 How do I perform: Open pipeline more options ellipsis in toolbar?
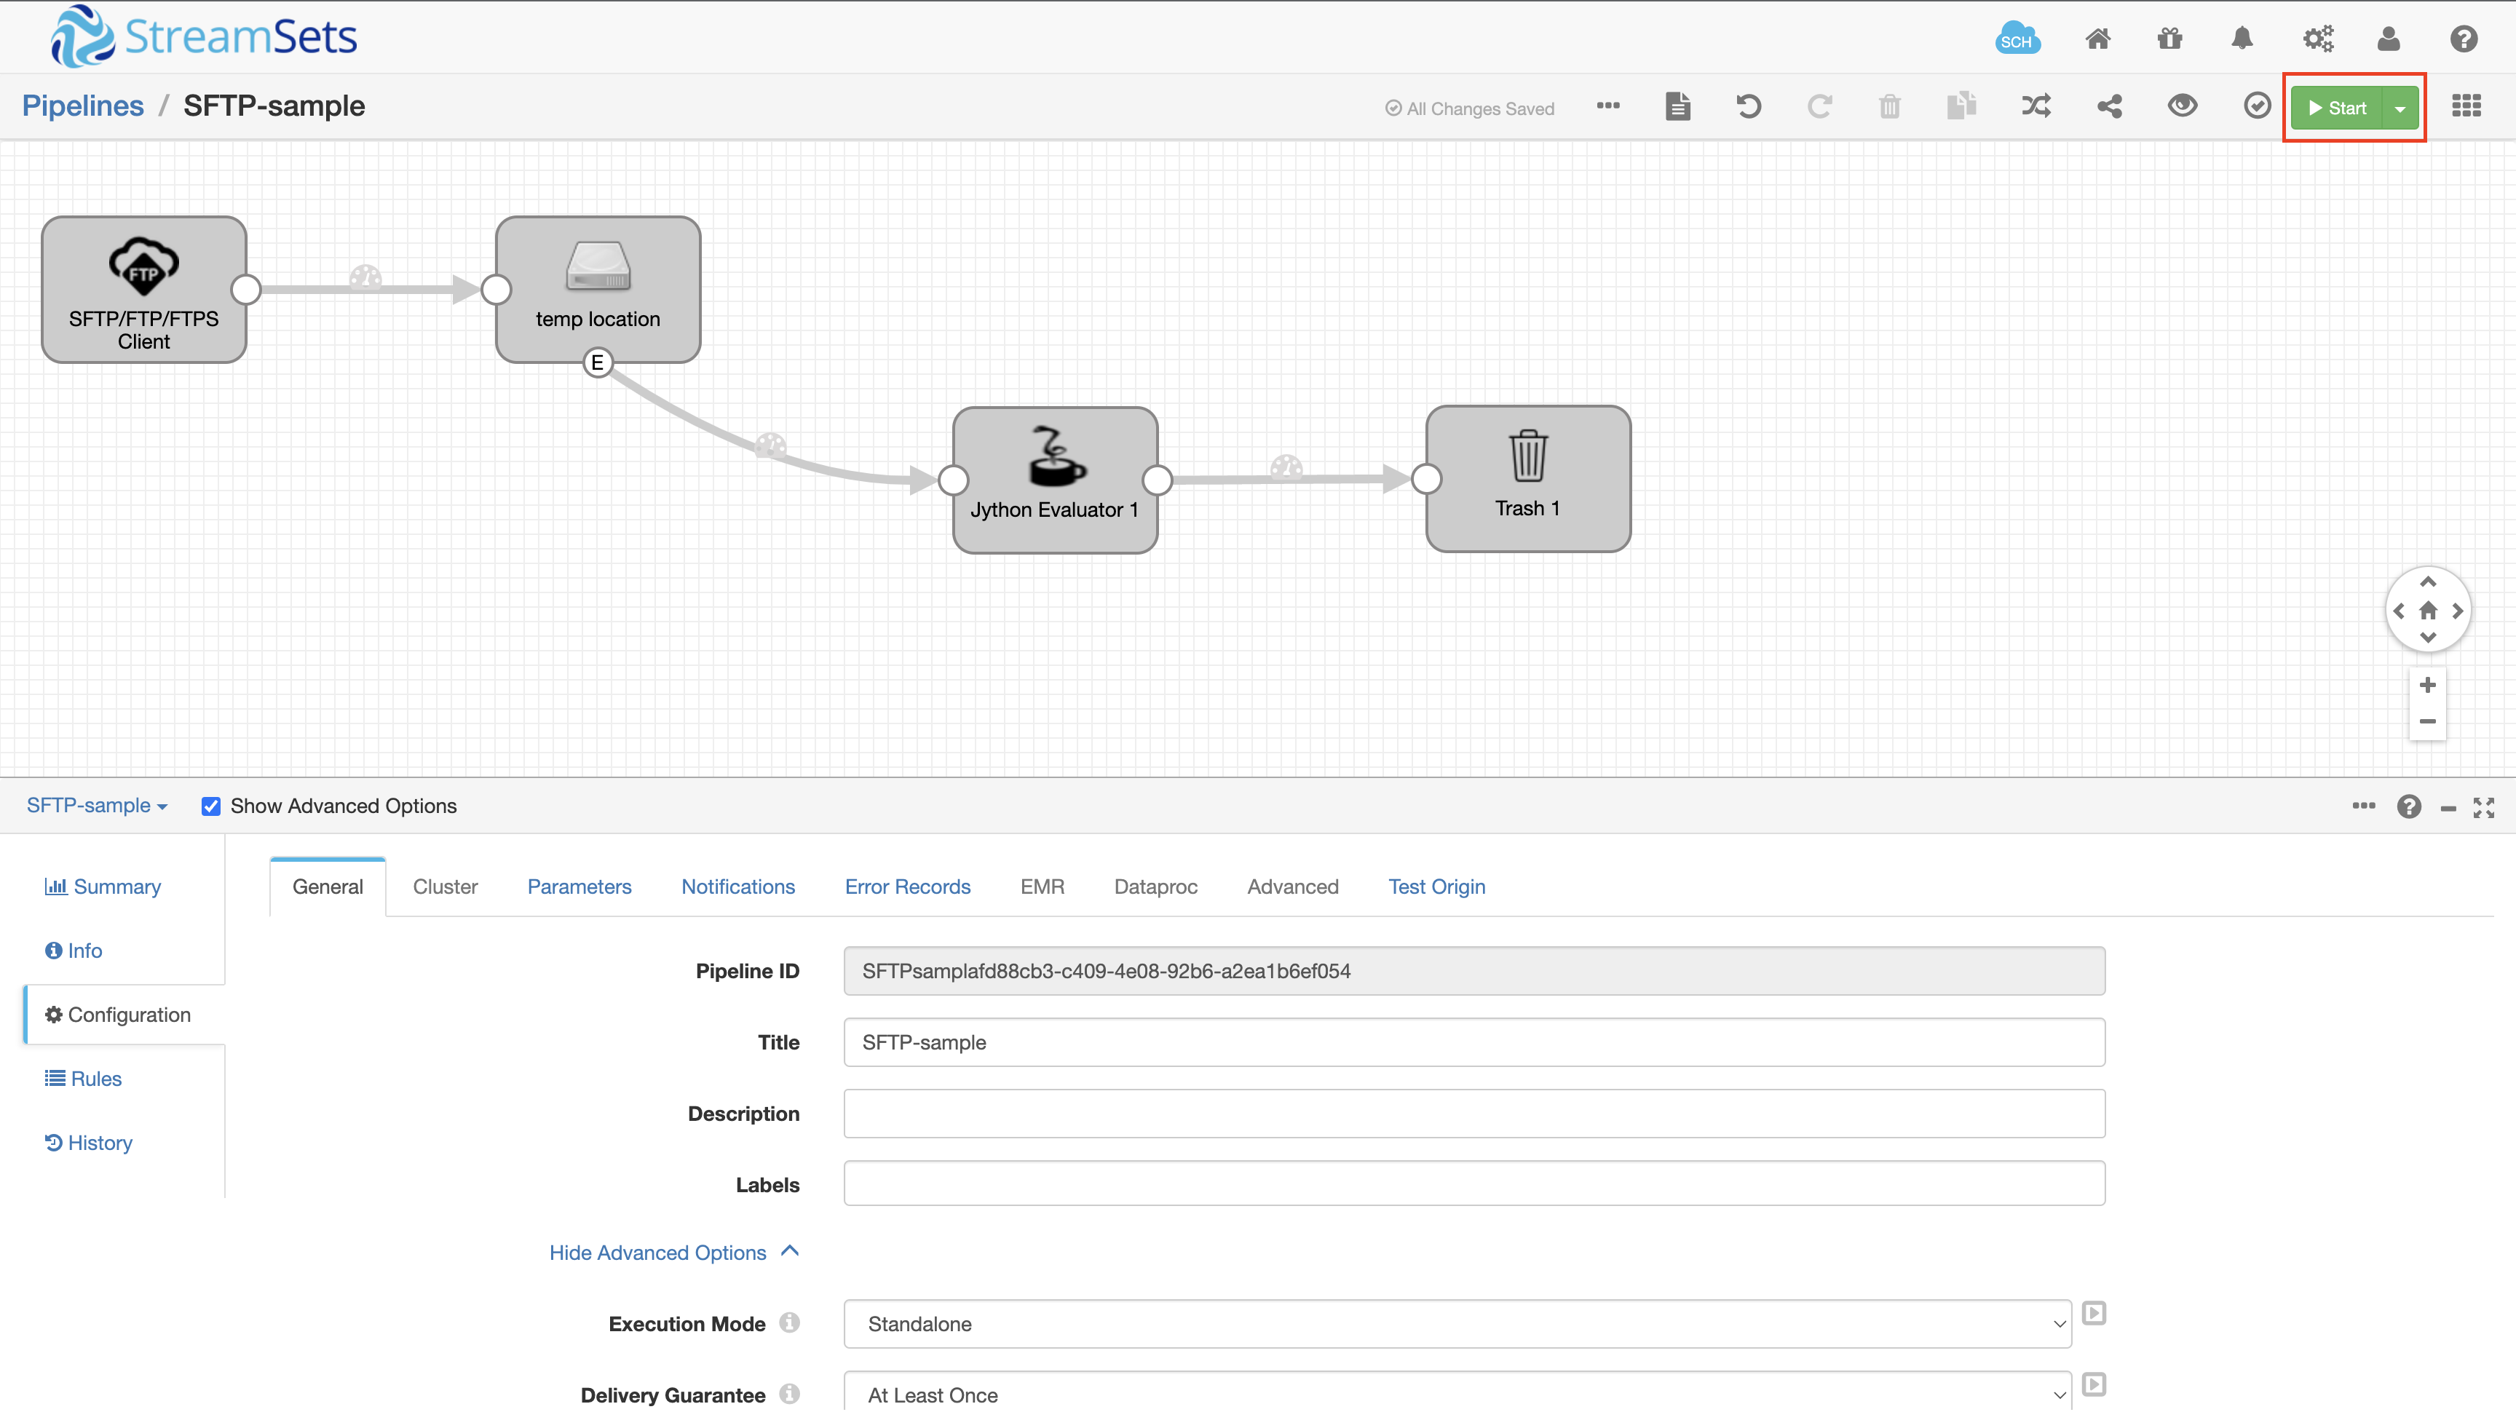[x=1607, y=106]
